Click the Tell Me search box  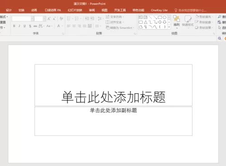pyautogui.click(x=190, y=10)
